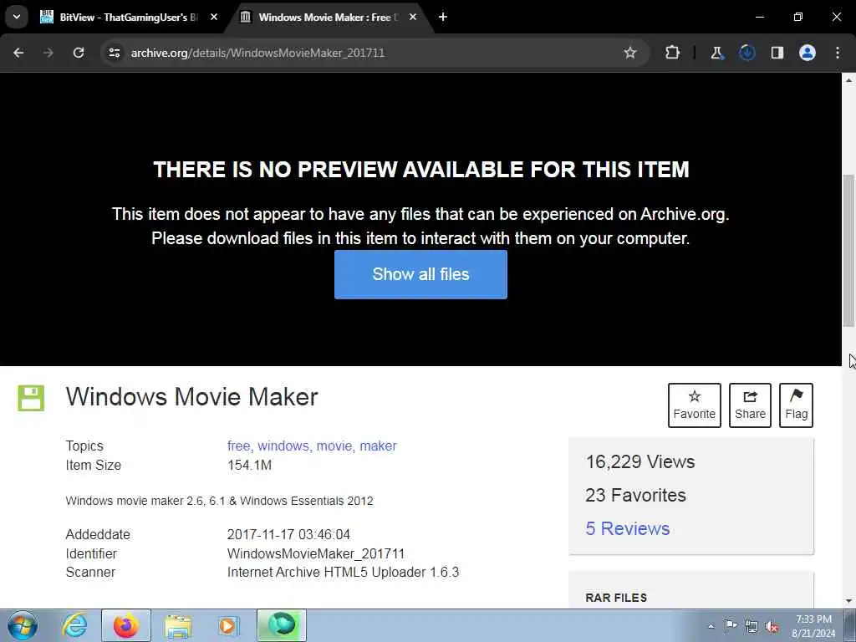Launch Windows Media Player from the taskbar
The height and width of the screenshot is (642, 856).
[x=227, y=625]
